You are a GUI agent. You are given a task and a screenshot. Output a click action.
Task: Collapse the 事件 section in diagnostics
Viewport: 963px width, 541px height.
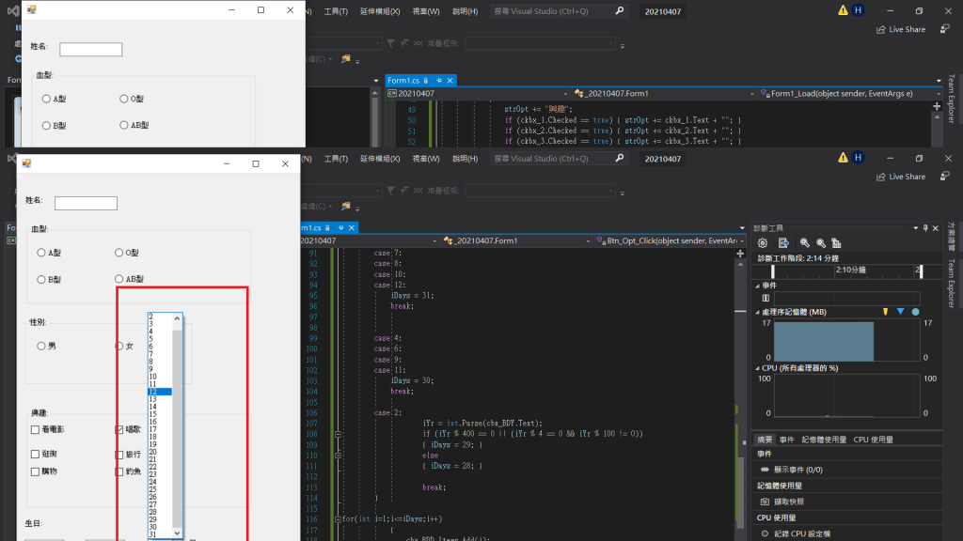point(757,286)
